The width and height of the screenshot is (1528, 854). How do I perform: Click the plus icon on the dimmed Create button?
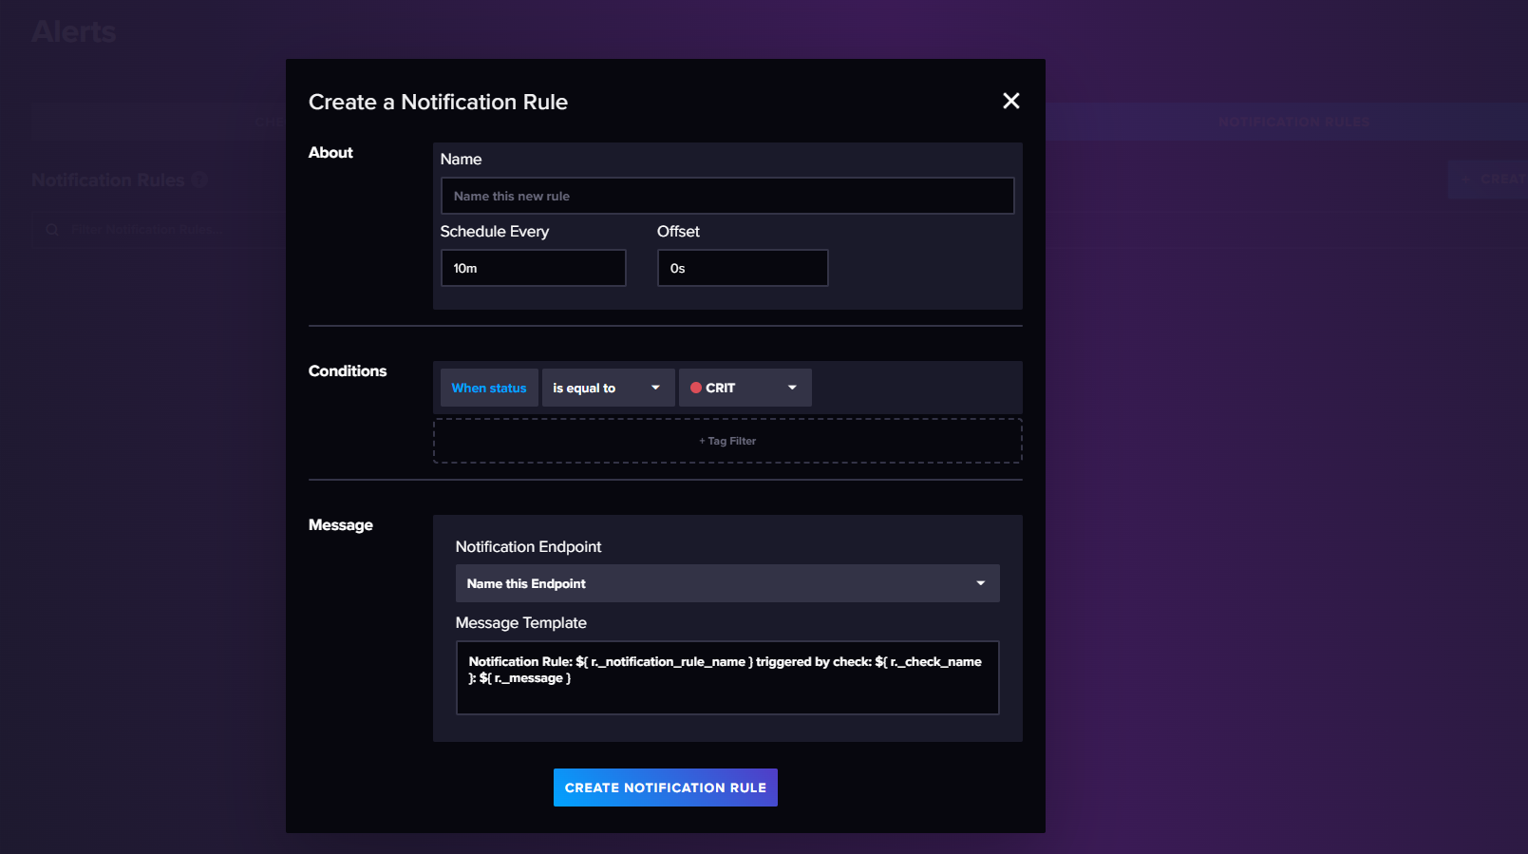click(1465, 179)
